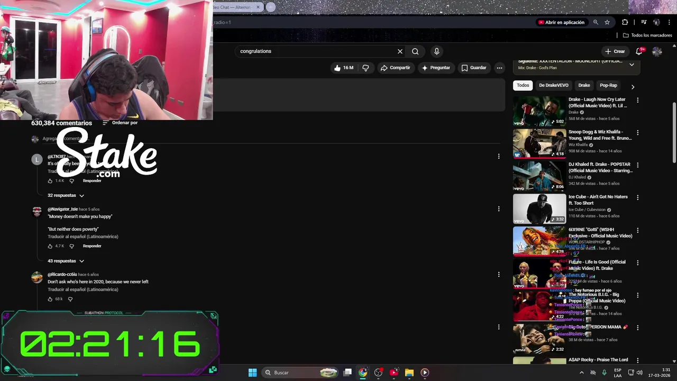Open Chrome from the taskbar

tap(363, 373)
